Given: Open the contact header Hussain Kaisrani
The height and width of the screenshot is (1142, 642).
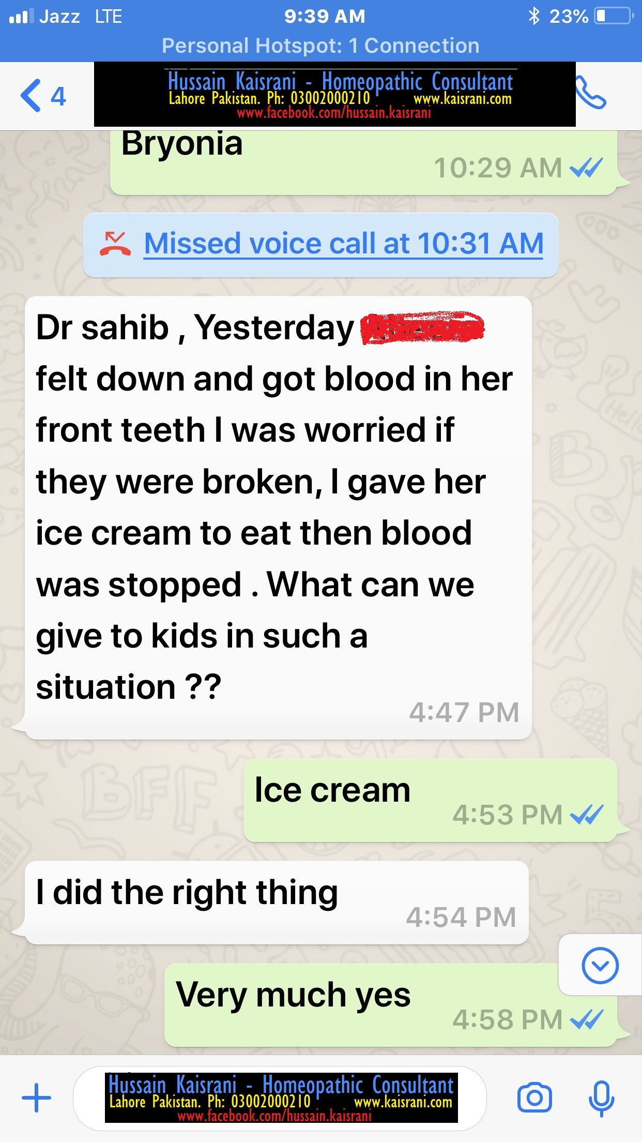Looking at the screenshot, I should pos(335,94).
